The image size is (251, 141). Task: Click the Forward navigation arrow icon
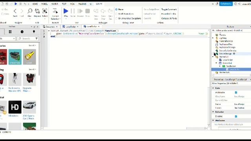pyautogui.click(x=22, y=11)
